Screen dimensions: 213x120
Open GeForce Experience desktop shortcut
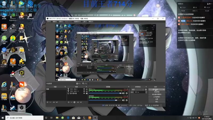point(13,17)
